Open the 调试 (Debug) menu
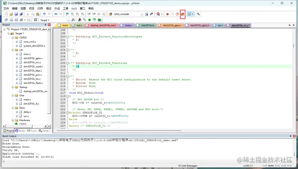The image size is (298, 169). 49,9
